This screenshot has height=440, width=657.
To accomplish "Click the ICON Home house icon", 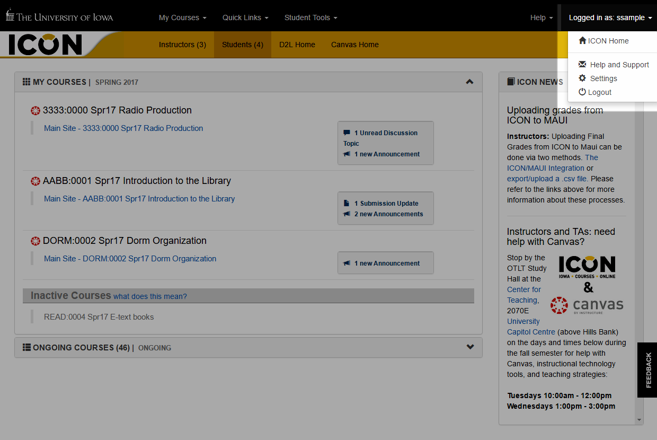I will pyautogui.click(x=582, y=41).
